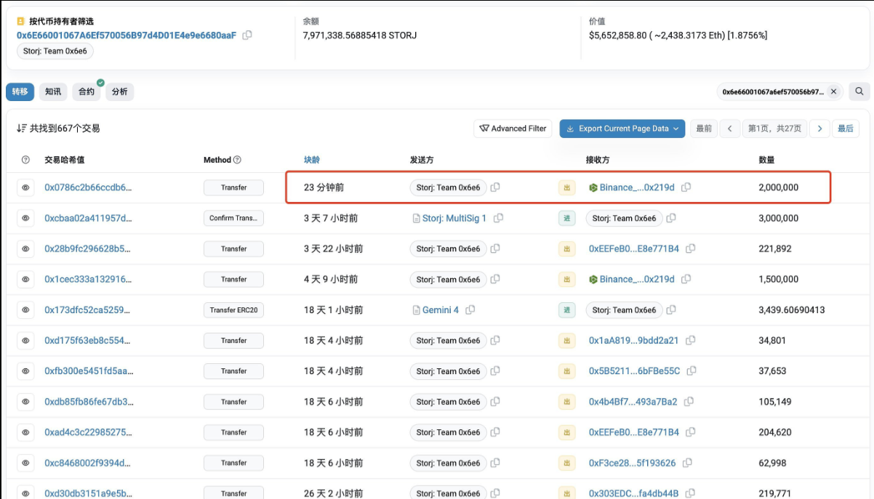Open the 合约 tab
Image resolution: width=874 pixels, height=499 pixels.
point(87,92)
